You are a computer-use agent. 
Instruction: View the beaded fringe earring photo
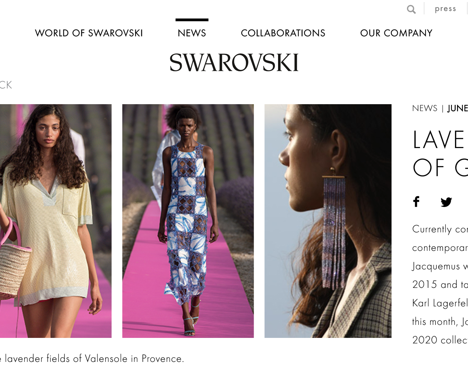pyautogui.click(x=328, y=221)
